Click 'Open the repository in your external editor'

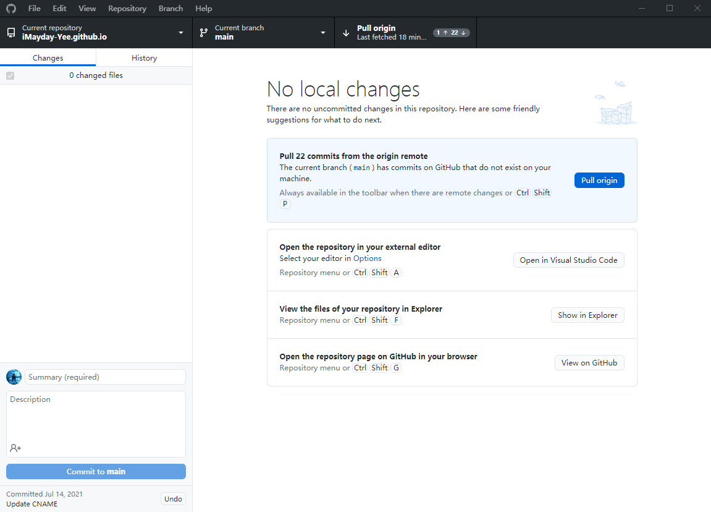(360, 247)
